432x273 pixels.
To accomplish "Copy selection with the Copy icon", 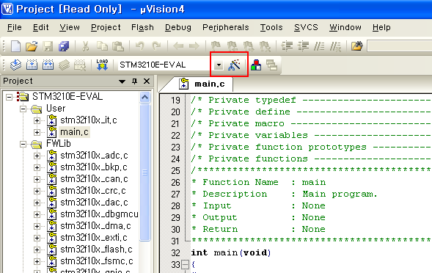I will pyautogui.click(x=102, y=46).
